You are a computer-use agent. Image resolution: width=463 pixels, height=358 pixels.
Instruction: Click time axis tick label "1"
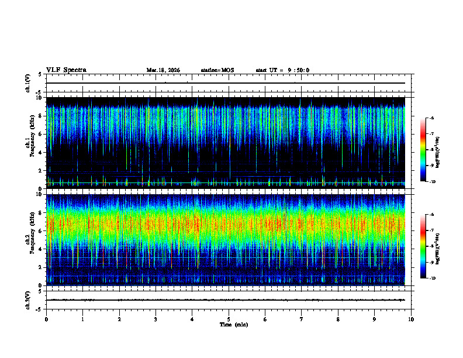coord(82,319)
